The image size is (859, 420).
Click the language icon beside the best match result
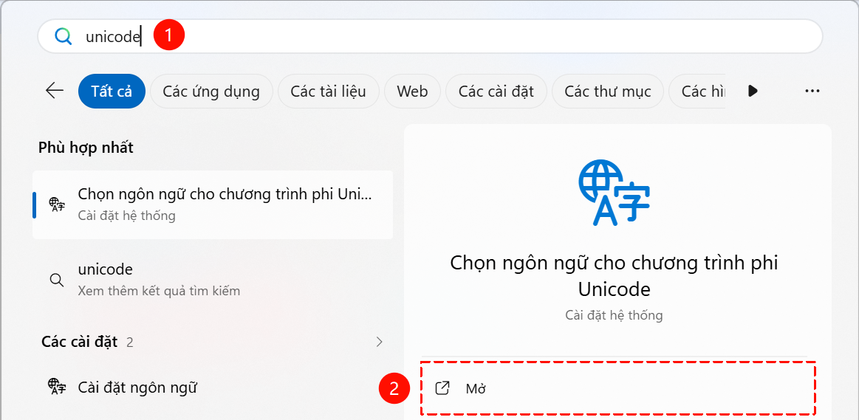[57, 204]
